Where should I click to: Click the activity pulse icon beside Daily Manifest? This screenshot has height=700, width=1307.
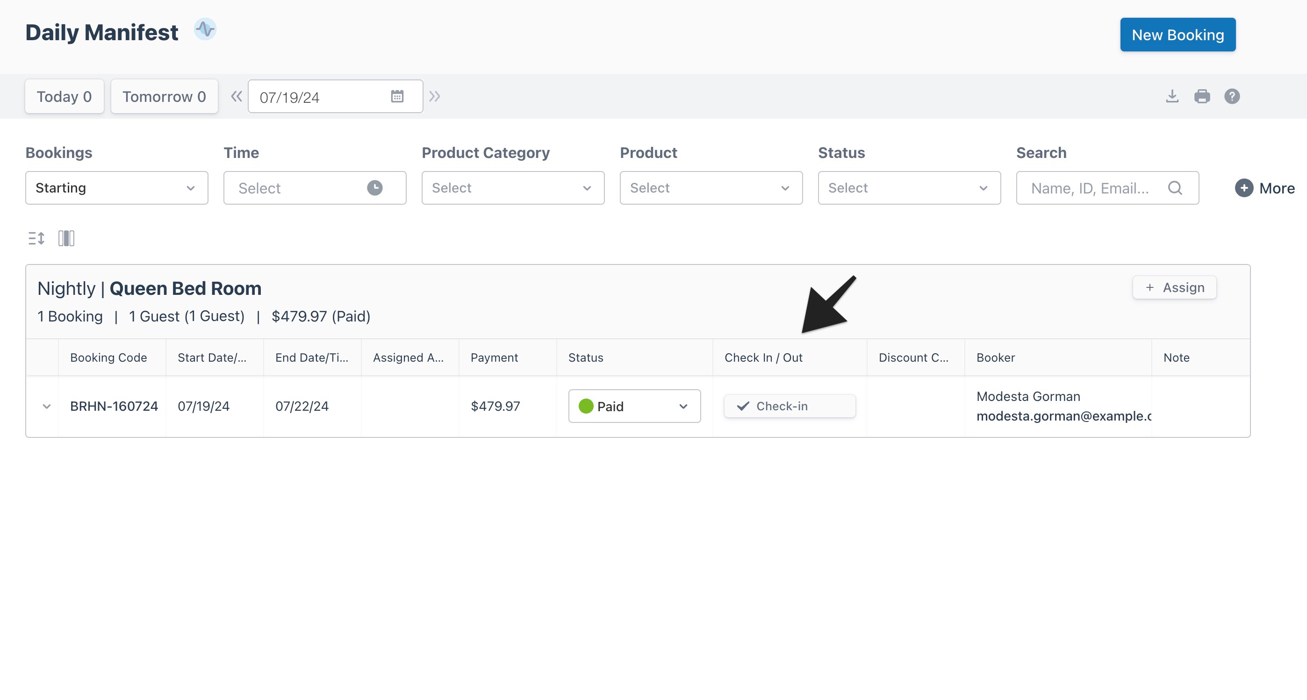pos(205,29)
